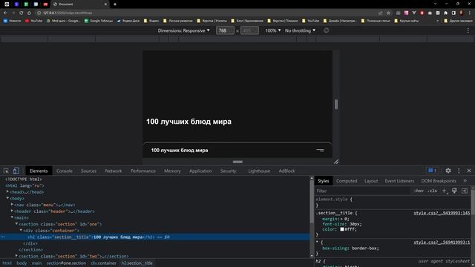475x267 pixels.
Task: Toggle computed styles sidebar icon
Action: (465, 191)
